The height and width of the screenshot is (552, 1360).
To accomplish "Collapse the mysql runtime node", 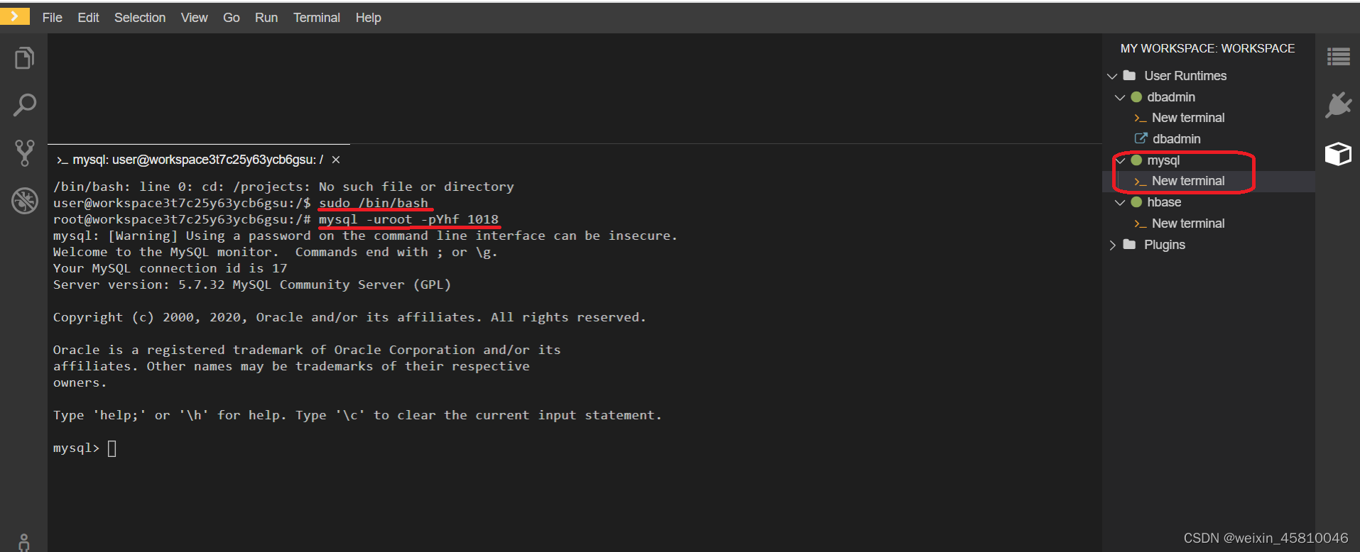I will coord(1120,160).
